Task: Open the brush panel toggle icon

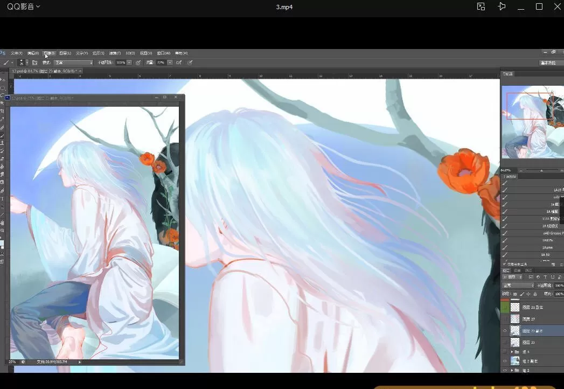Action: tap(34, 62)
